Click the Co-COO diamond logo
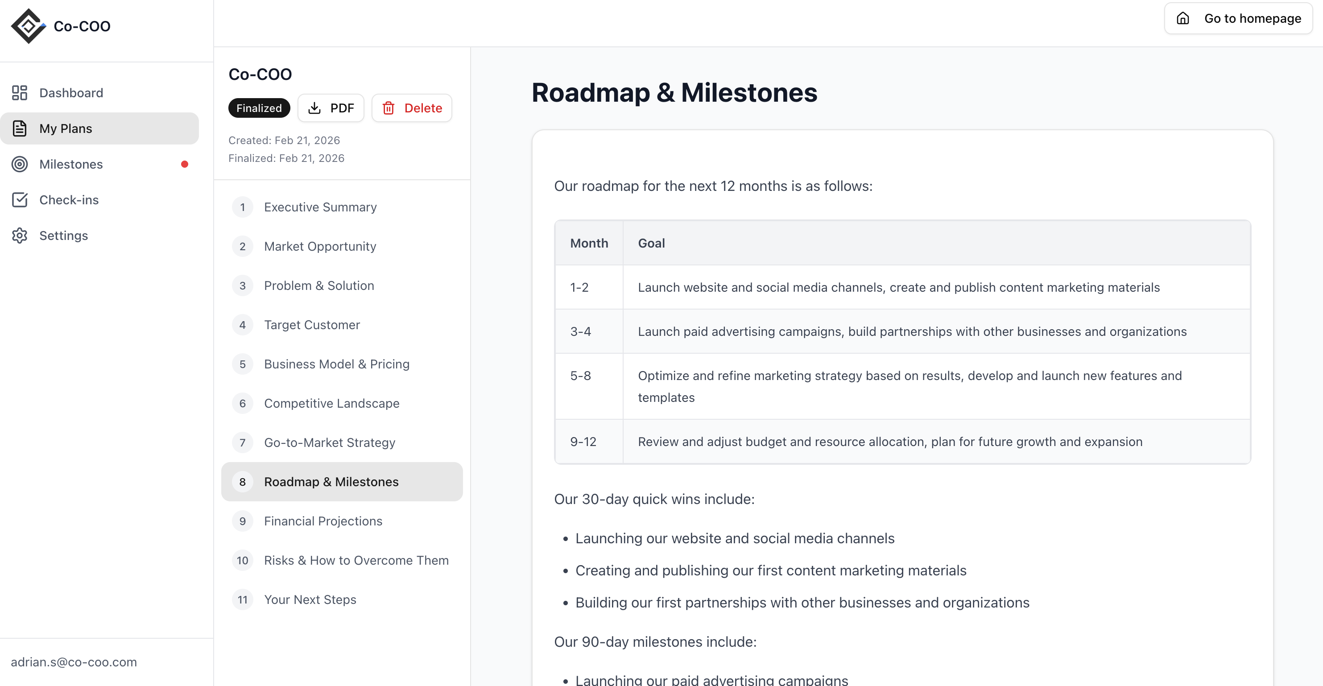1323x686 pixels. (28, 25)
